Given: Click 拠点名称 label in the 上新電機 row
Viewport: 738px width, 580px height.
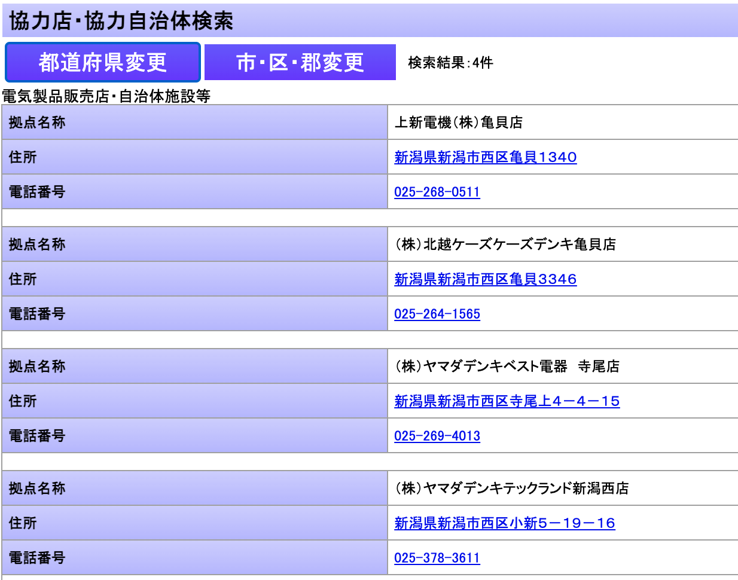Looking at the screenshot, I should (x=37, y=123).
